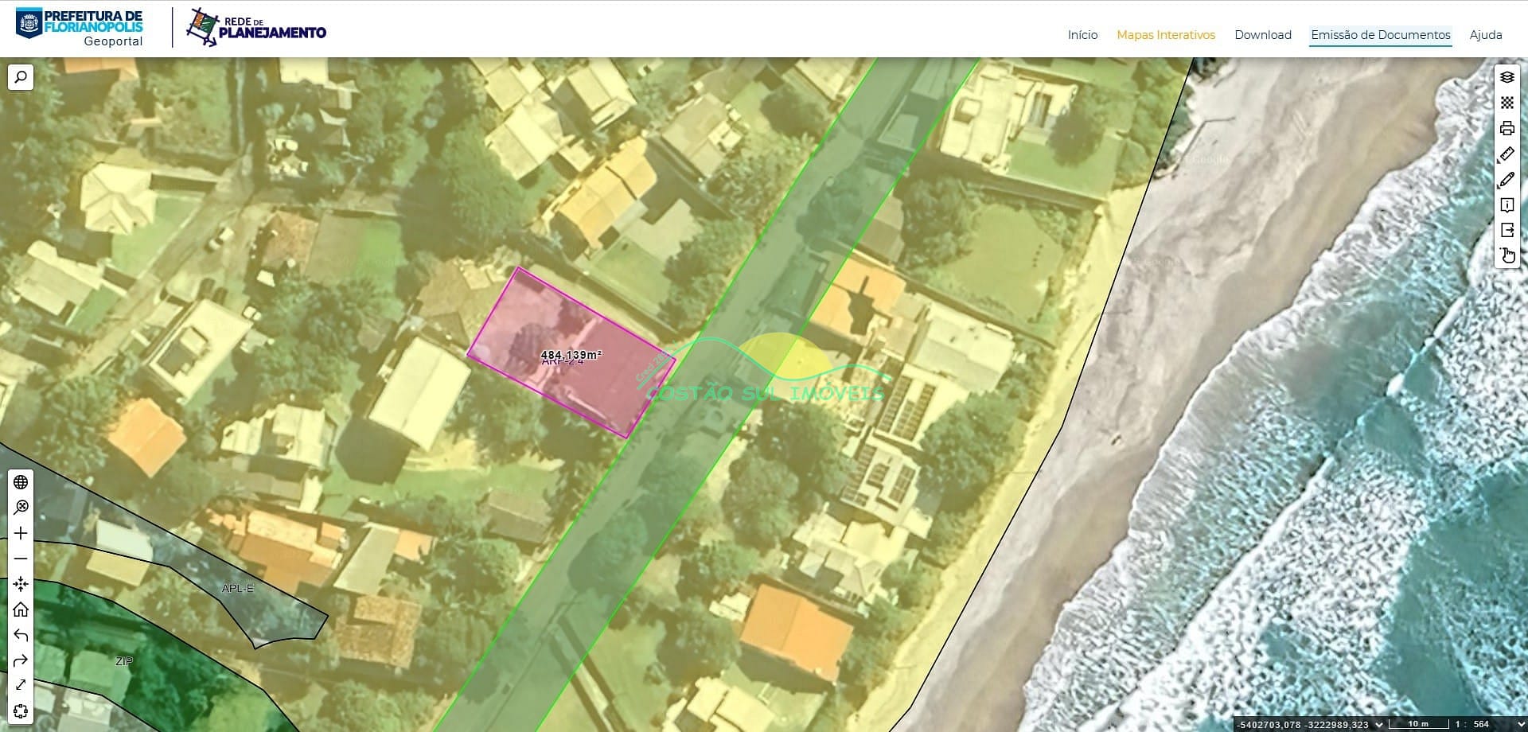Zoom in with the plus button
Image resolution: width=1528 pixels, height=732 pixels.
(x=21, y=533)
